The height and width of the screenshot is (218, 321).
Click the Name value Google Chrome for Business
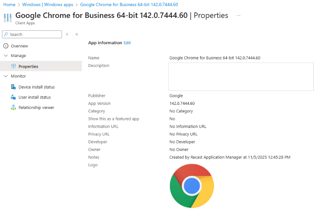pyautogui.click(x=215, y=58)
